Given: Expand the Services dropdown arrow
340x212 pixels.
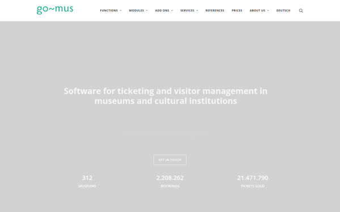Looking at the screenshot, I should [x=197, y=11].
